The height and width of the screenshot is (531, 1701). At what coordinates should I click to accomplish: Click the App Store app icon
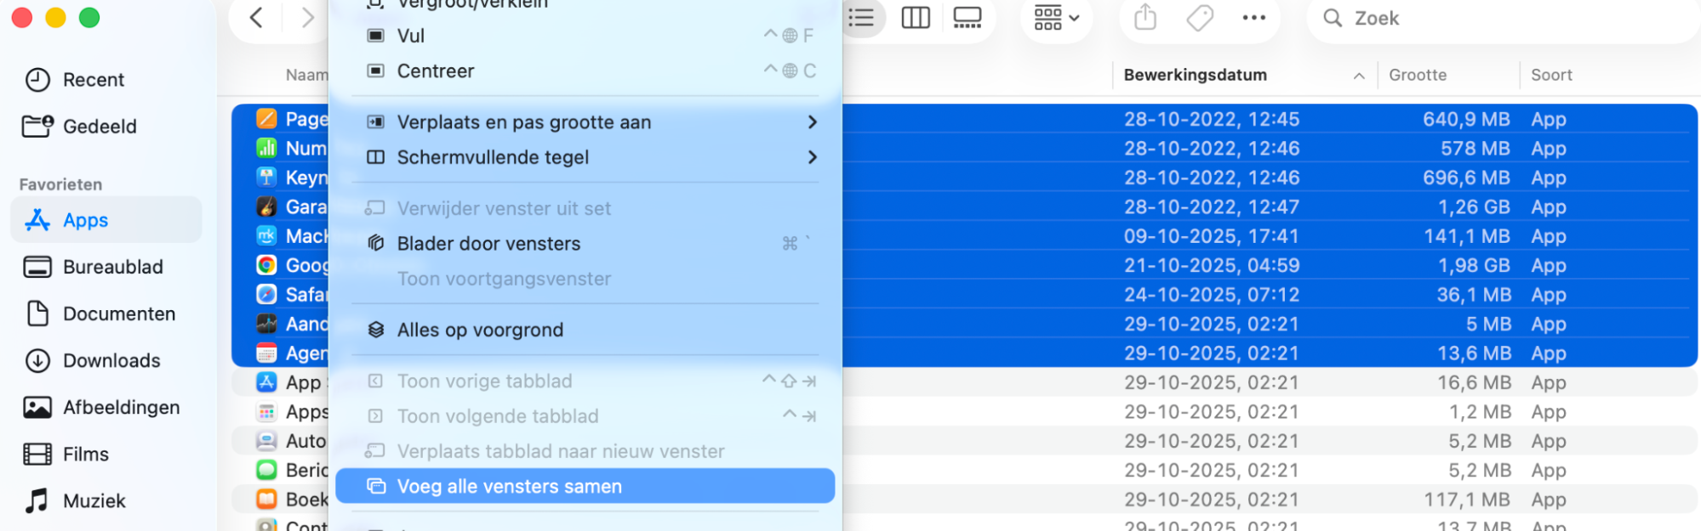266,382
